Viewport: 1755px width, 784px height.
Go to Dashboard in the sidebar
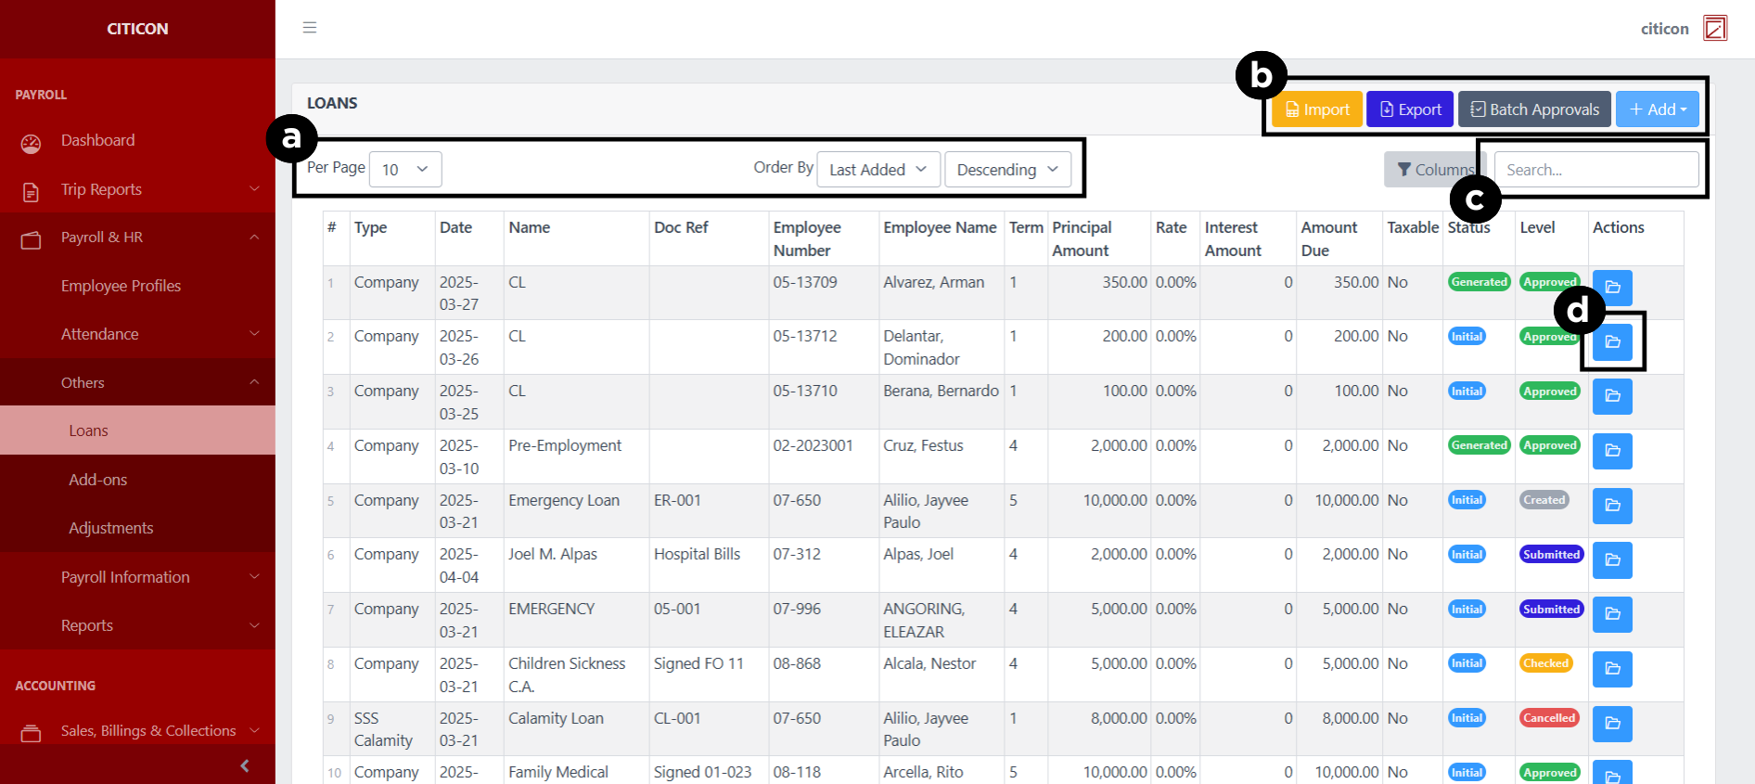[x=97, y=140]
